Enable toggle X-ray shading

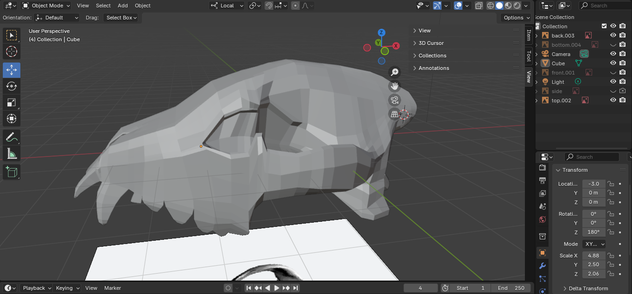(479, 5)
